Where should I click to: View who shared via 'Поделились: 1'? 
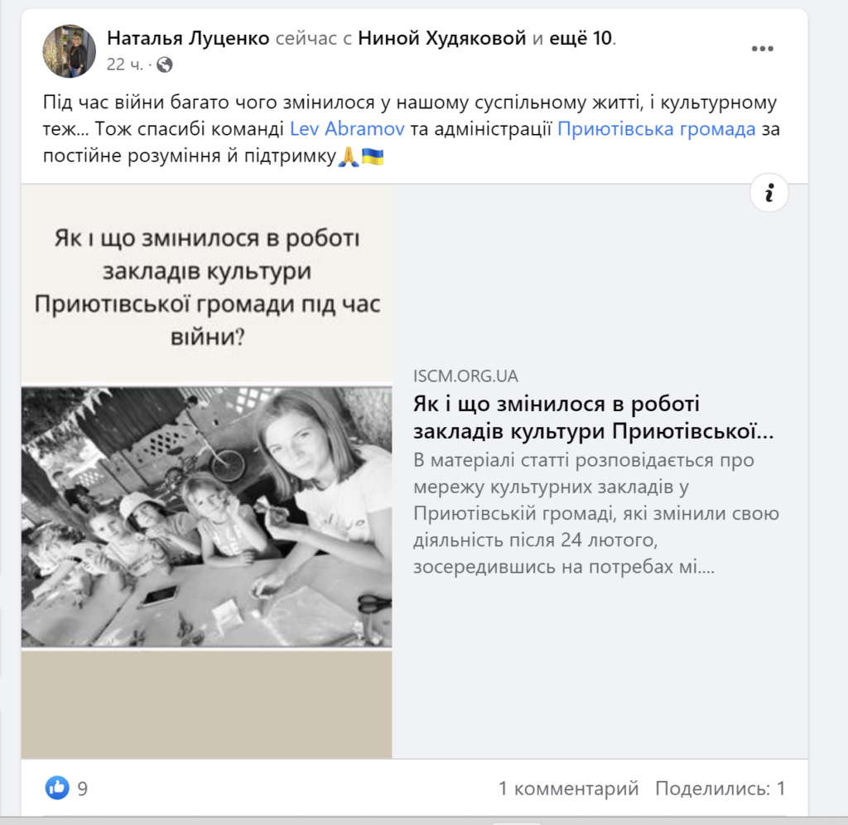point(720,789)
